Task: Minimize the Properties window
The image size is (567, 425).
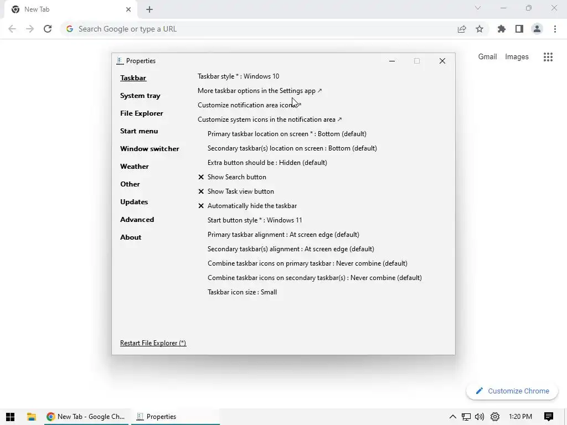Action: coord(391,61)
